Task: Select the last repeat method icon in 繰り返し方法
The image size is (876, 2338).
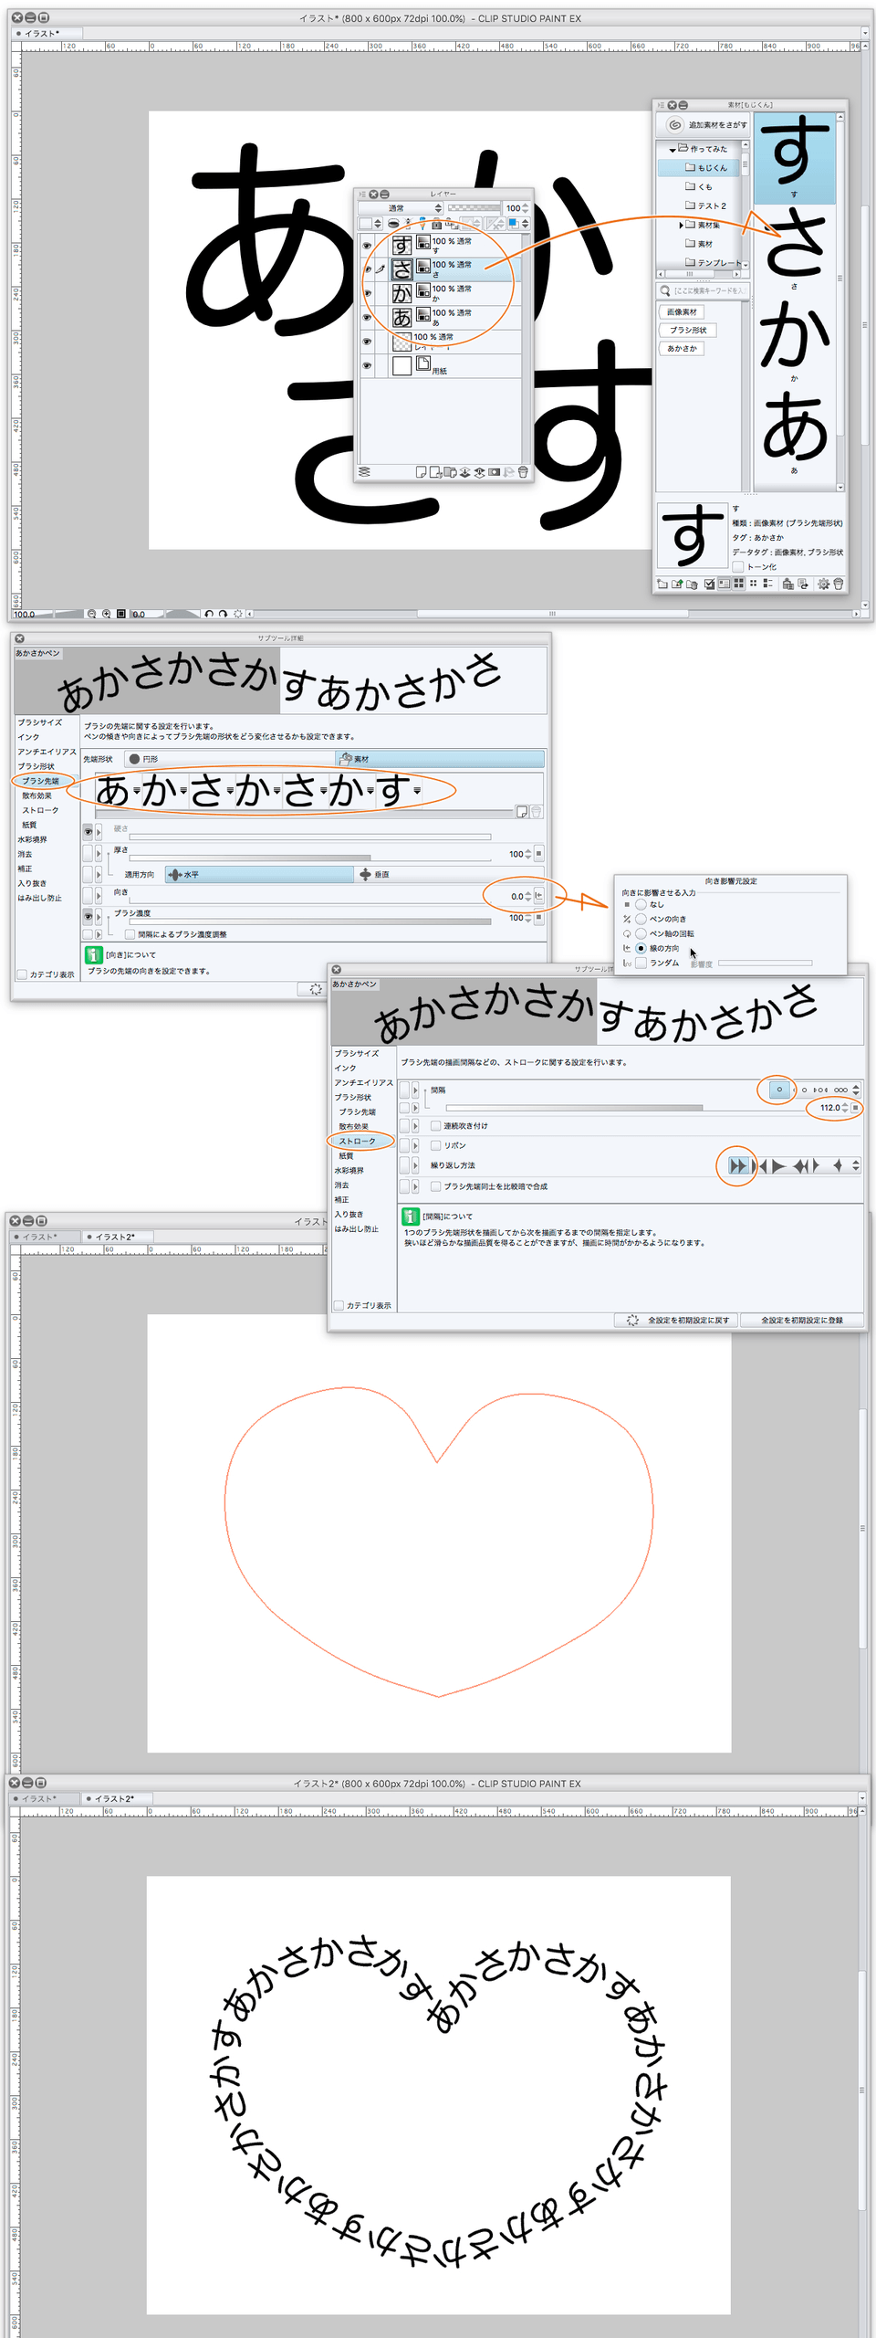Action: [x=837, y=1165]
